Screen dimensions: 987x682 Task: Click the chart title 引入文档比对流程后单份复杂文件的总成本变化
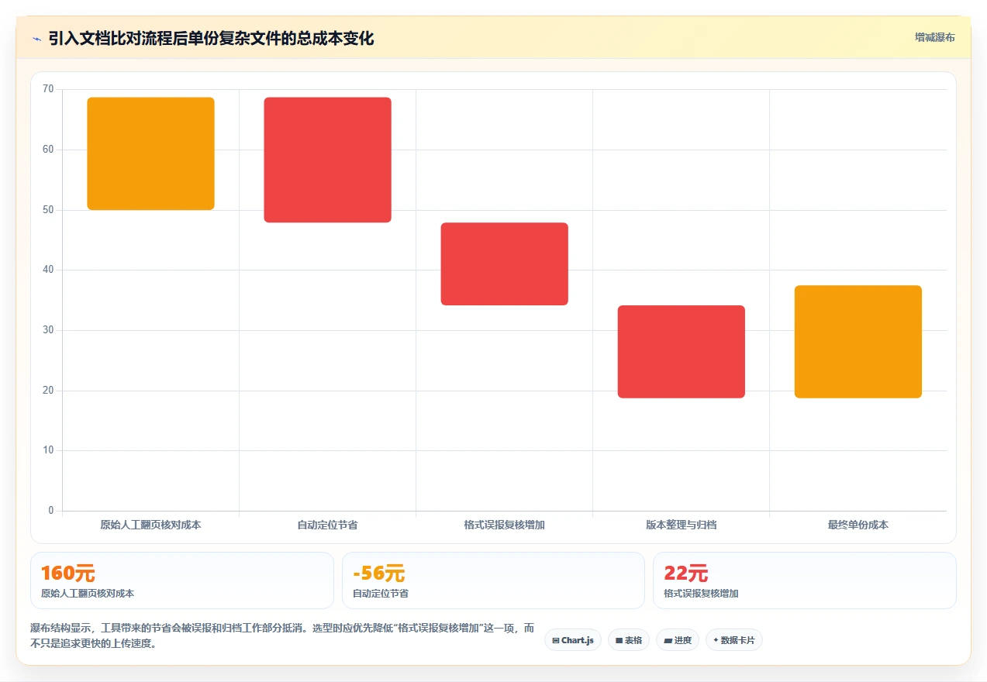click(x=211, y=38)
